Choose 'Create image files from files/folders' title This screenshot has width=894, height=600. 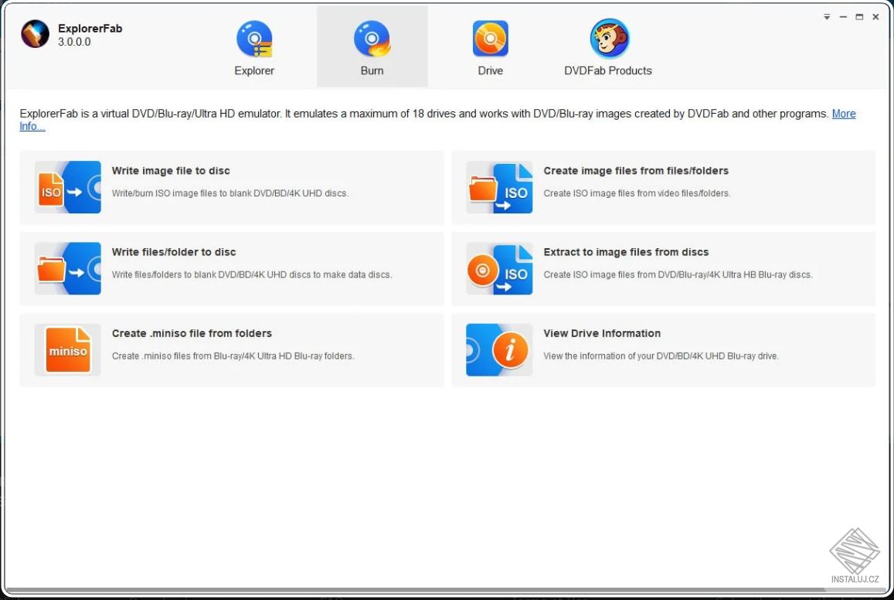[636, 171]
